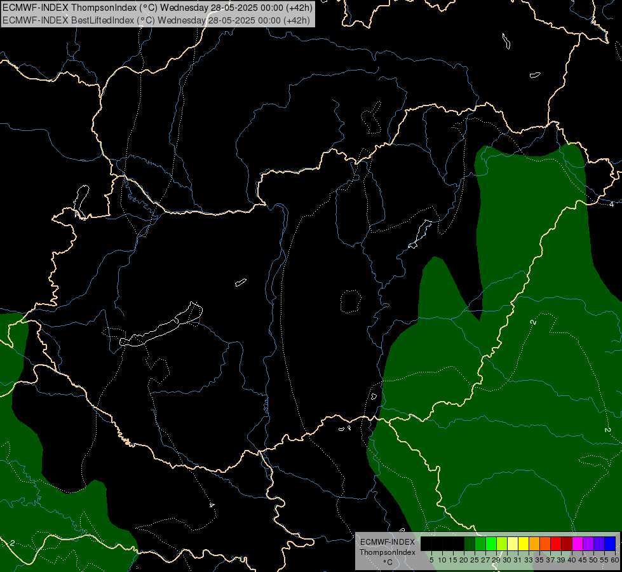622x572 pixels.
Task: Click the 'ECMWF-INDEX' legend label
Action: tap(387, 542)
